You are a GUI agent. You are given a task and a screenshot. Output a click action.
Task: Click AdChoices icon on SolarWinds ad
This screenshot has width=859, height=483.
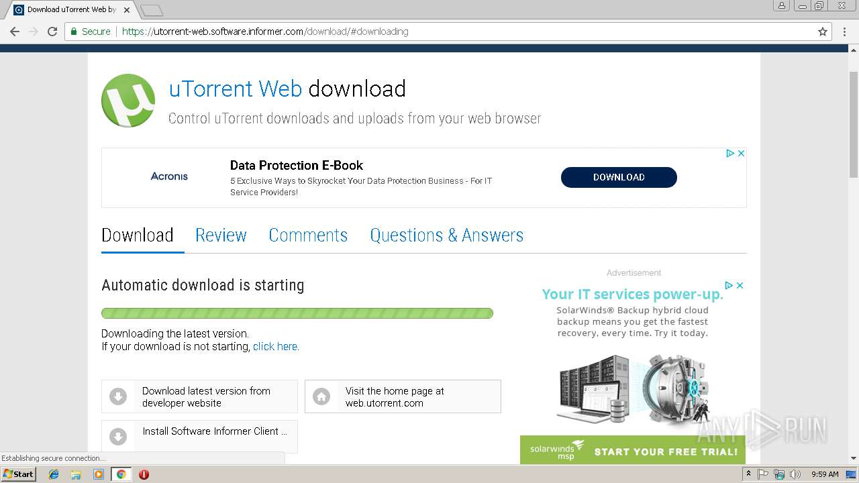pos(729,285)
